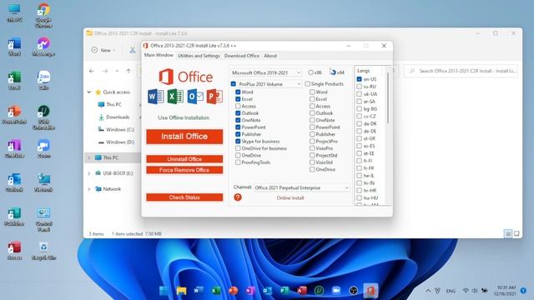This screenshot has width=534, height=300.
Task: Open the volume icon in system tray
Action: point(475,291)
